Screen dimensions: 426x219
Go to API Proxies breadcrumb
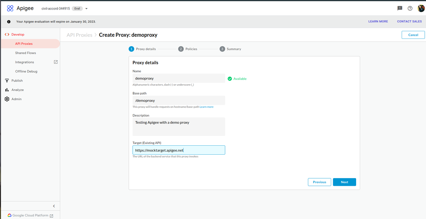tap(80, 35)
